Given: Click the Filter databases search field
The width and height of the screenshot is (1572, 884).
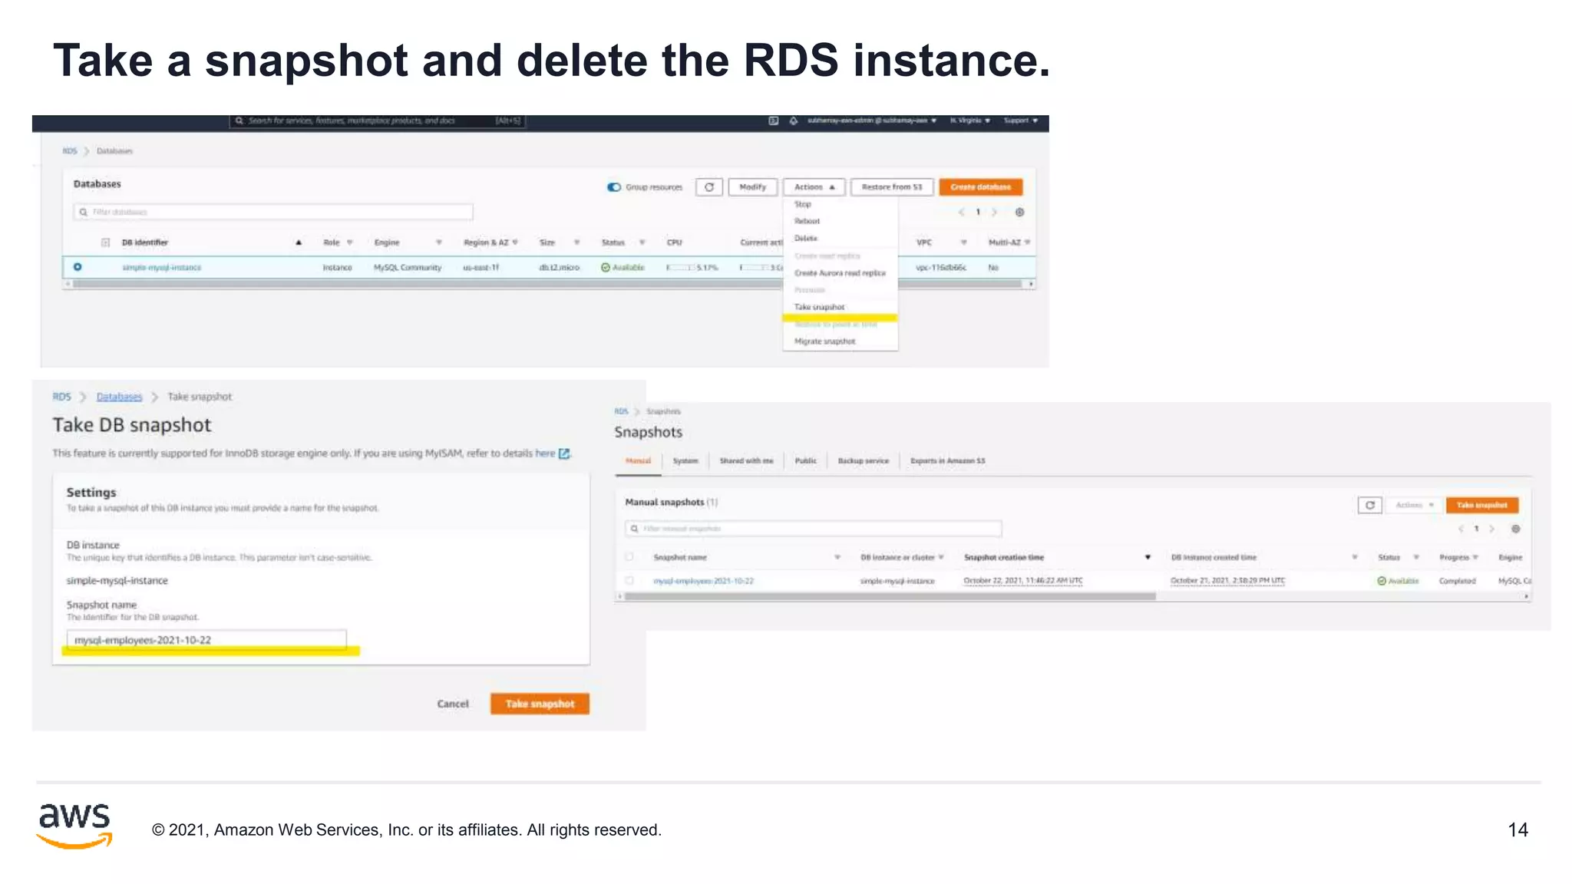Looking at the screenshot, I should 273,212.
